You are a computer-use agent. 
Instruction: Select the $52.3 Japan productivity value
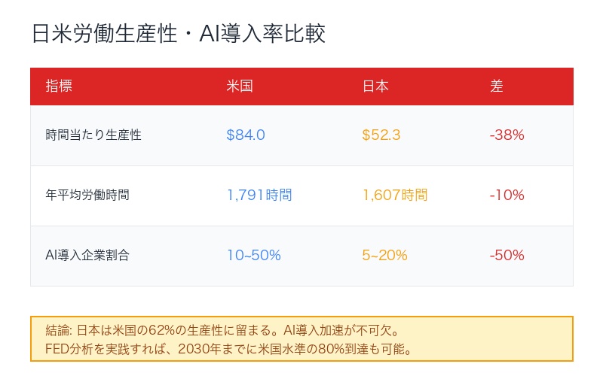[381, 135]
